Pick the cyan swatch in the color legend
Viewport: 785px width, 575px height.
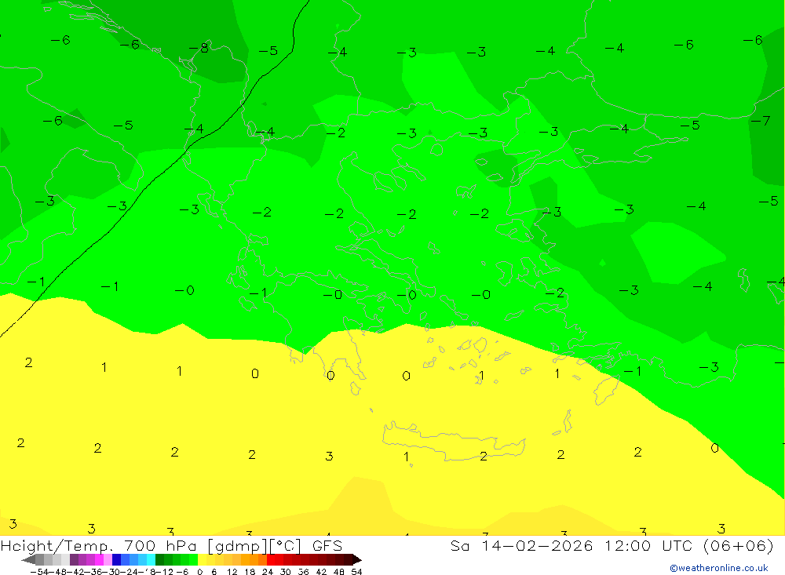(x=151, y=560)
